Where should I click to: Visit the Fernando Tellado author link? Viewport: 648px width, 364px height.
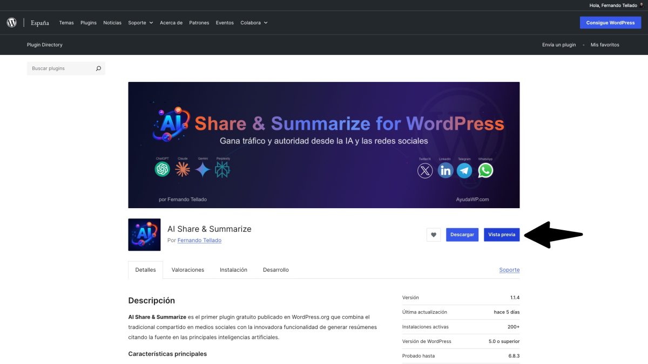199,240
